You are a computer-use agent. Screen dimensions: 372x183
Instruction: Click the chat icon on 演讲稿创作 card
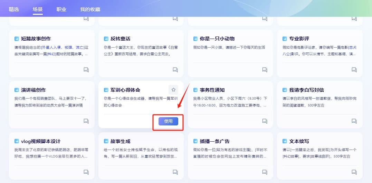tap(86, 121)
